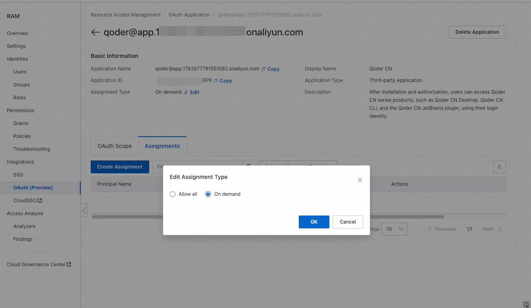Open Cloud Governance Center link
531x308 pixels.
click(x=39, y=265)
